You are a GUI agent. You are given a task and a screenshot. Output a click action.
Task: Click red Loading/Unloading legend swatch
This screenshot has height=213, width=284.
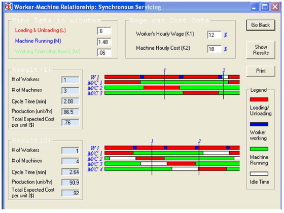click(259, 99)
